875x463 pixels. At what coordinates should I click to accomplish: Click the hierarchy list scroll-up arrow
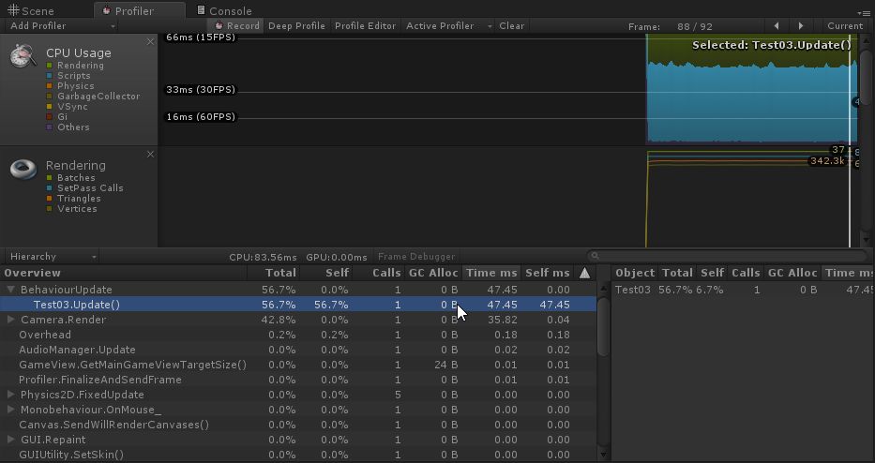[603, 289]
